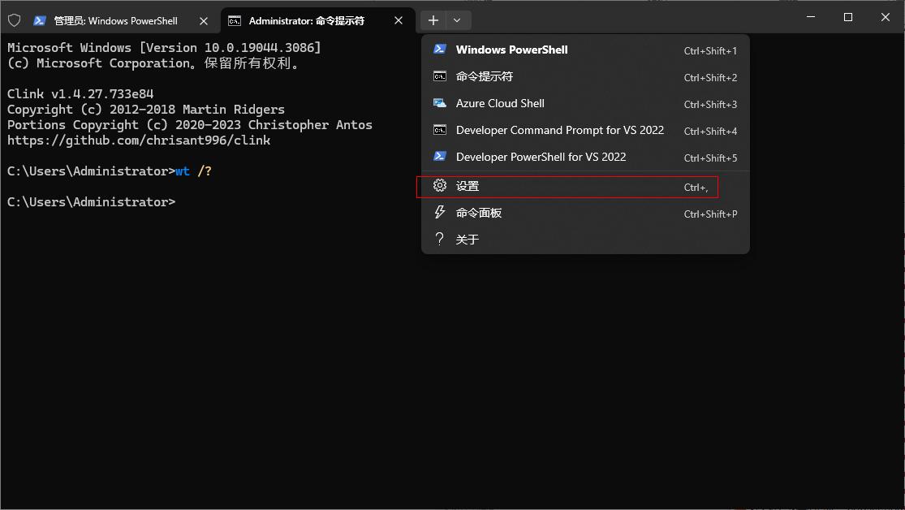The image size is (905, 510).
Task: Click the 命令面板 lightning icon
Action: pos(440,212)
